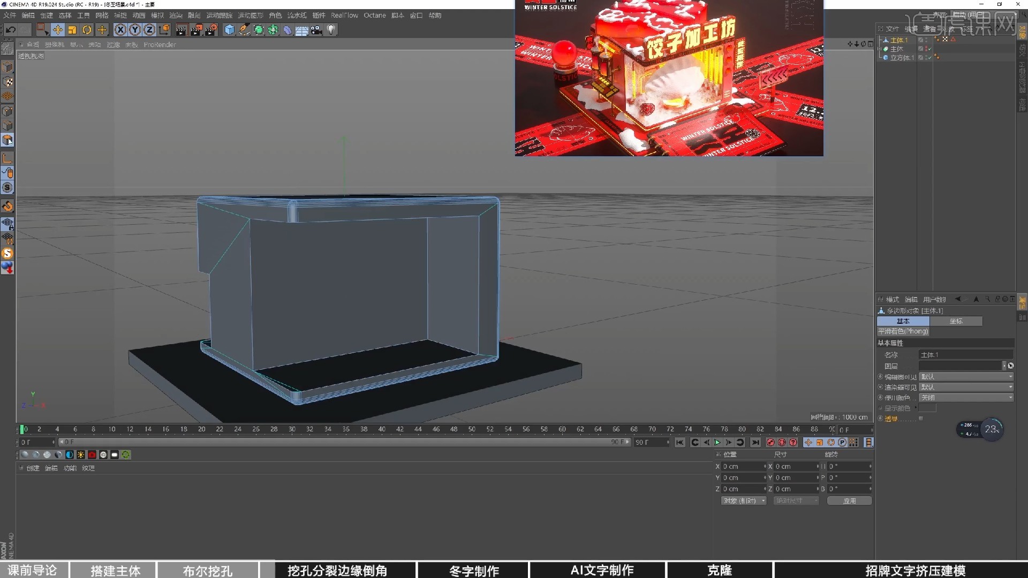Select the Make Editable icon in left sidebar
The height and width of the screenshot is (578, 1028).
click(7, 48)
